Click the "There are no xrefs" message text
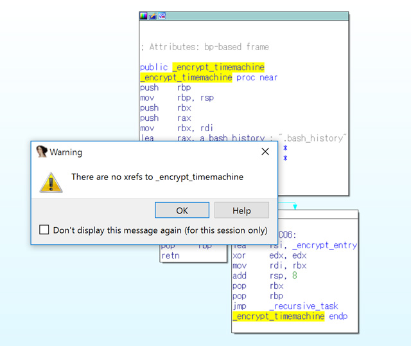Image resolution: width=411 pixels, height=346 pixels. pos(157,177)
